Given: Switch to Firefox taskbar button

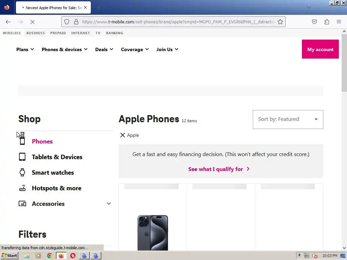Looking at the screenshot, I should click(61, 256).
